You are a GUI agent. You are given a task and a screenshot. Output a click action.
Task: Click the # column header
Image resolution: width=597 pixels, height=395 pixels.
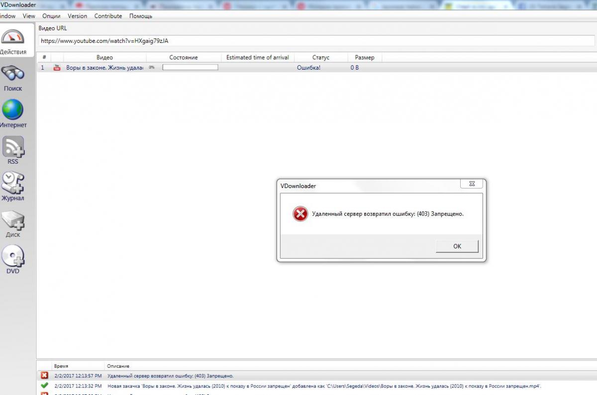coord(44,58)
